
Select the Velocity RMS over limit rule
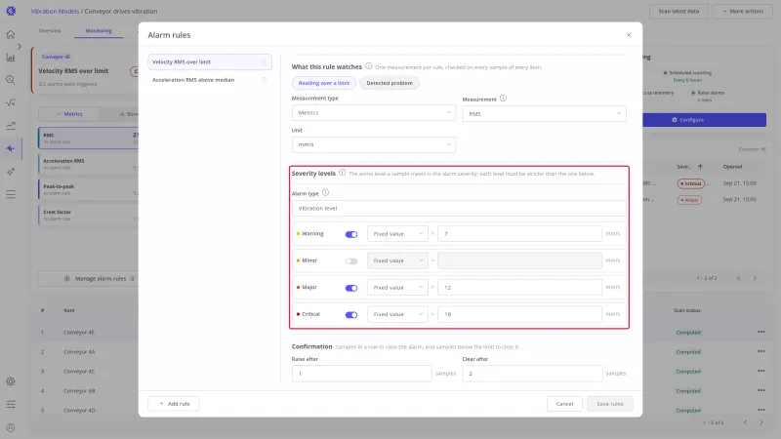pos(210,61)
